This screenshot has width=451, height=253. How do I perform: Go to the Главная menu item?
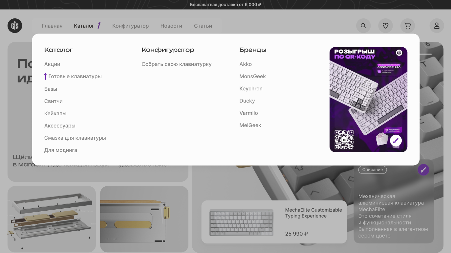(x=52, y=26)
